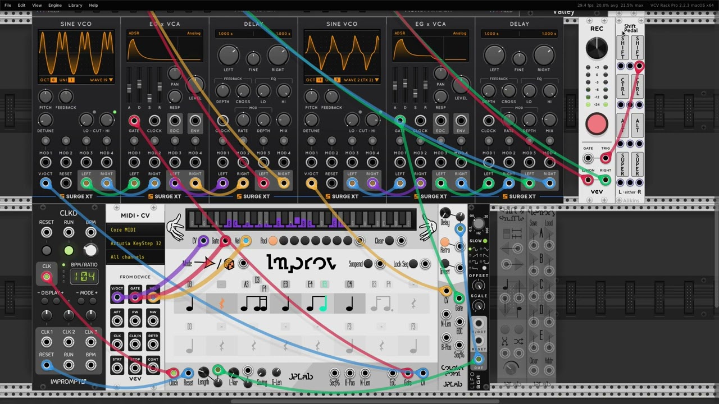Open ADSR mode selector on rightmost EG x VCA
Image resolution: width=719 pixels, height=404 pixels.
click(x=399, y=33)
